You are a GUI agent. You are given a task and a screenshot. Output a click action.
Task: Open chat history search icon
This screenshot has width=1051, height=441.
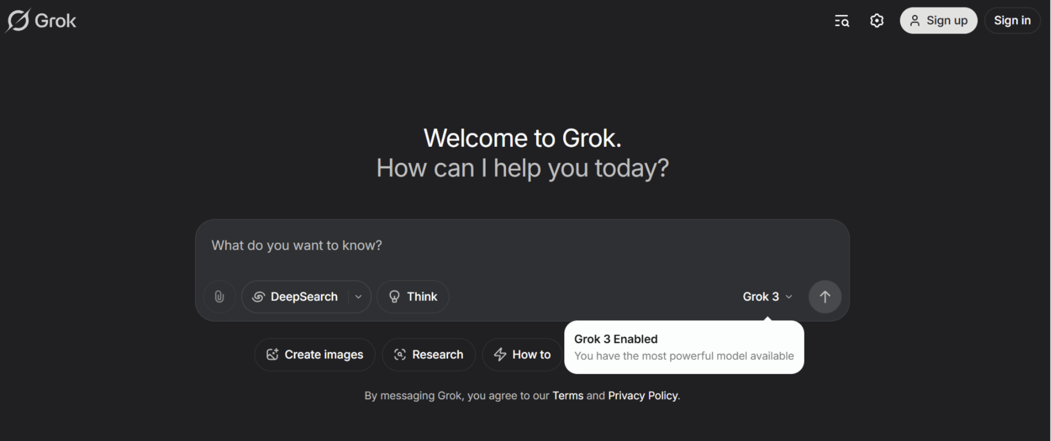tap(842, 21)
